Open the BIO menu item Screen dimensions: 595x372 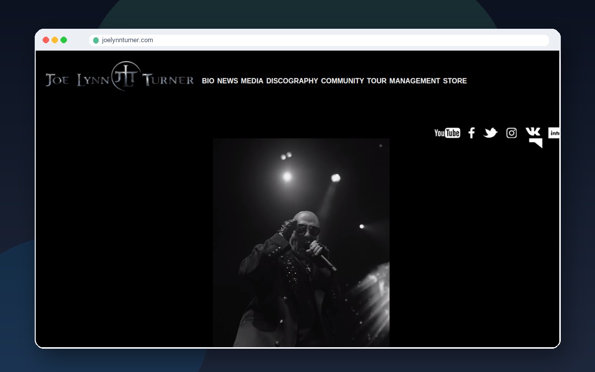point(208,81)
